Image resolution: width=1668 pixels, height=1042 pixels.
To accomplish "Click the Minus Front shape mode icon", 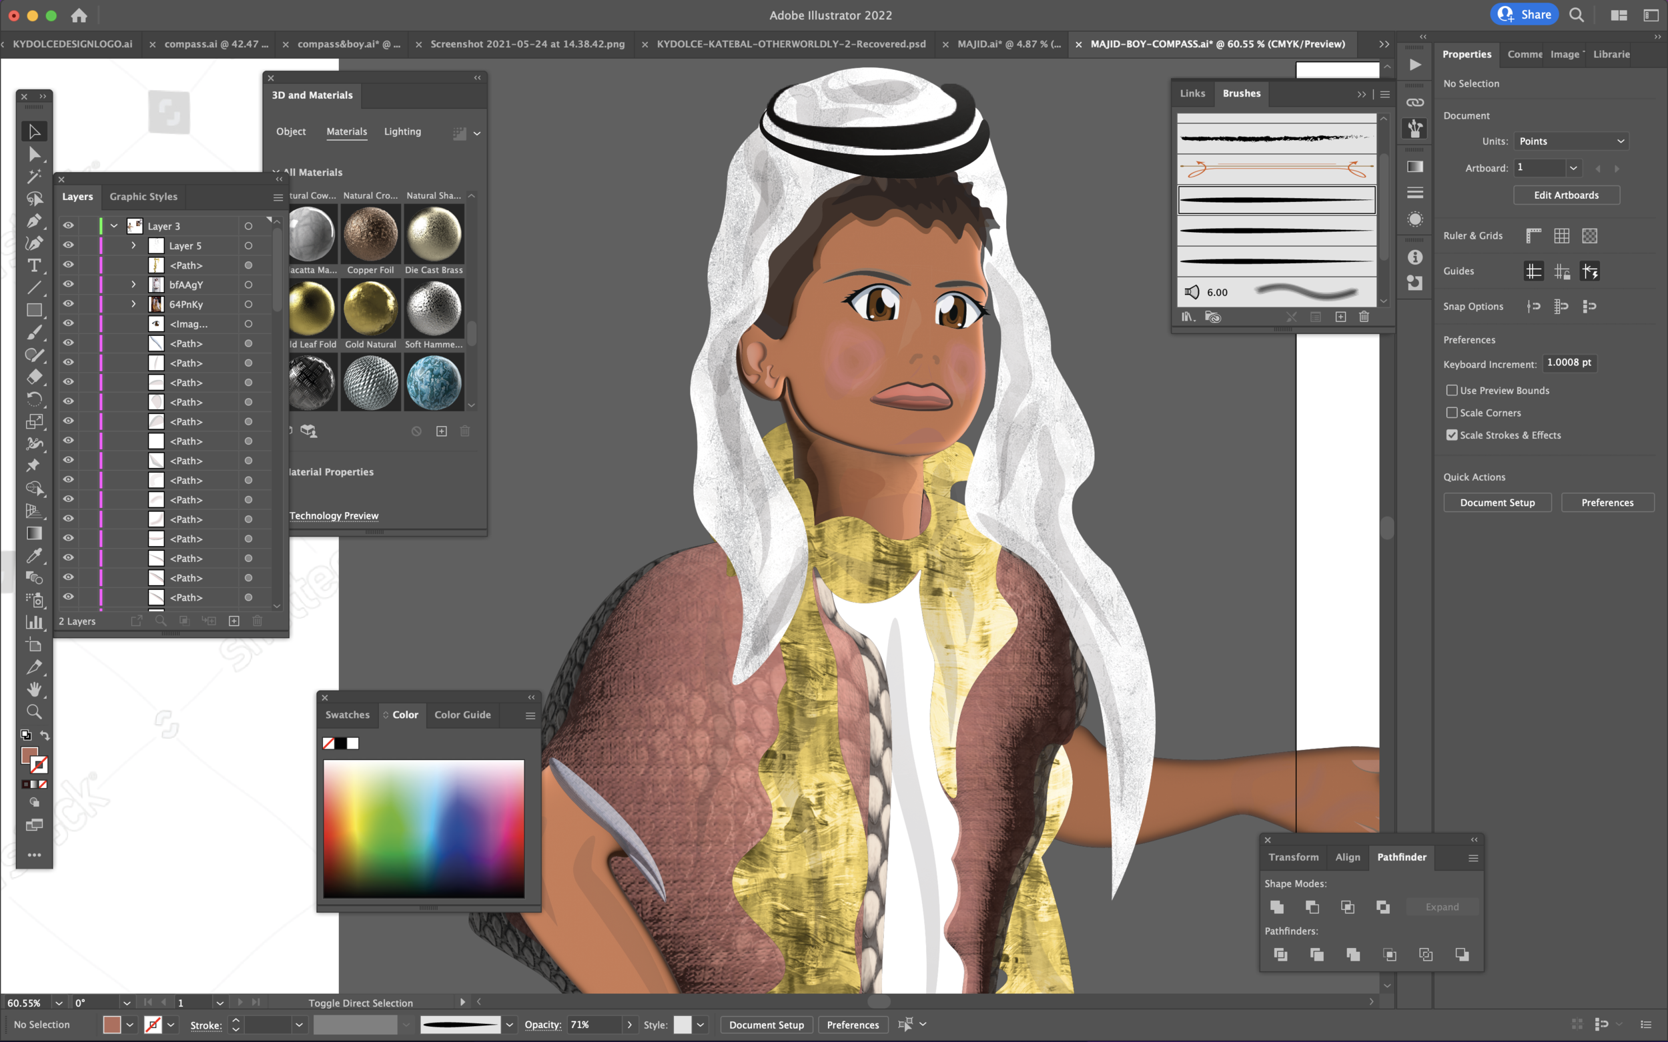I will click(1312, 907).
